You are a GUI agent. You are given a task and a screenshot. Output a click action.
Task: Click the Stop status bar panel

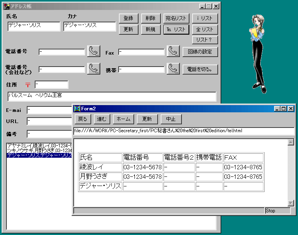(x=278, y=211)
